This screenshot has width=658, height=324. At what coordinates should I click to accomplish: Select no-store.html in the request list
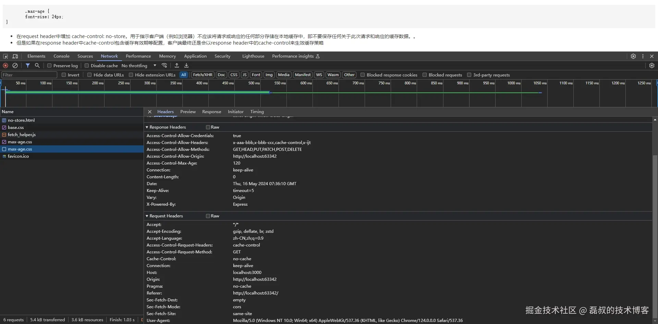point(21,120)
